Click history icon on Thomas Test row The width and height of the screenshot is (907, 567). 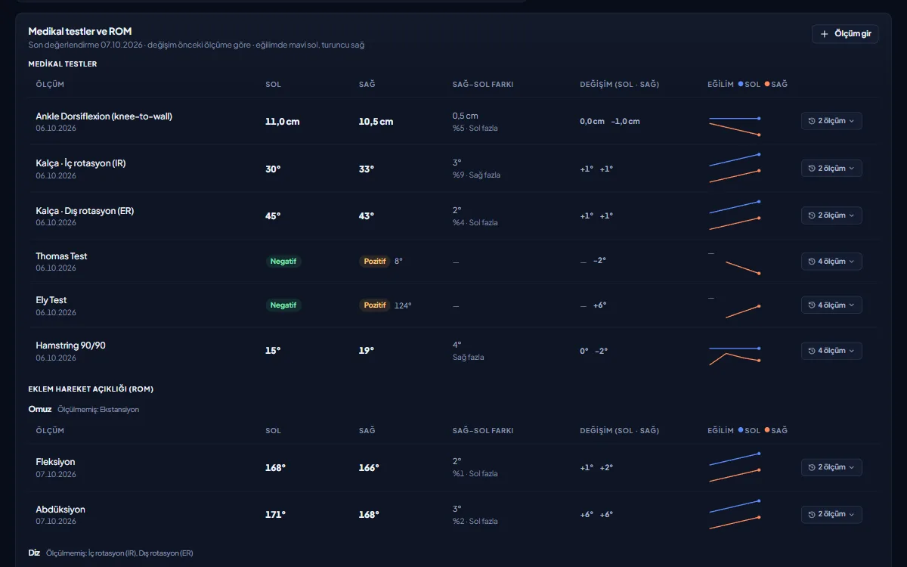point(812,262)
